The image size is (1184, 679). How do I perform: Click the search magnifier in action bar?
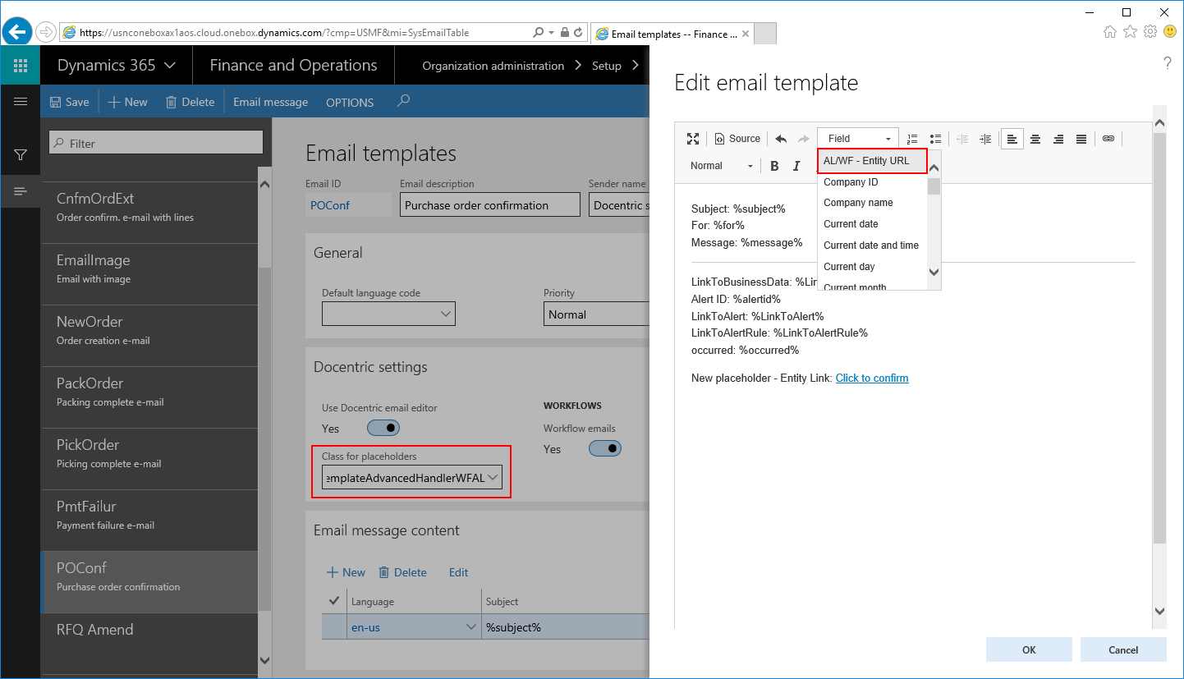[x=402, y=101]
